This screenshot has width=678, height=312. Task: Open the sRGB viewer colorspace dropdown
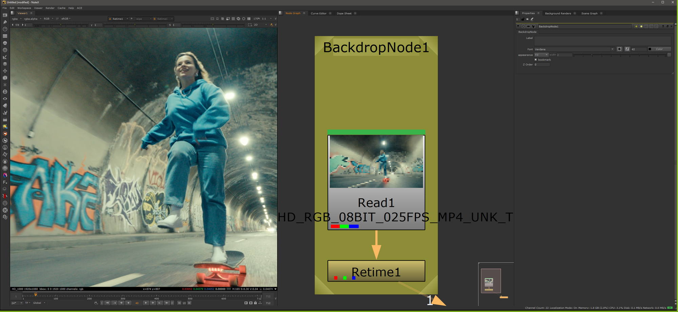(x=66, y=19)
